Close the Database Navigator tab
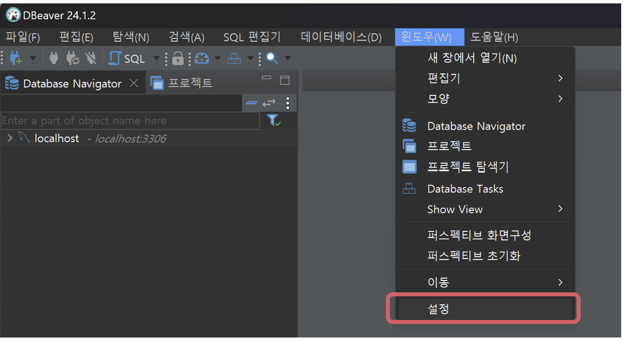 coord(134,83)
